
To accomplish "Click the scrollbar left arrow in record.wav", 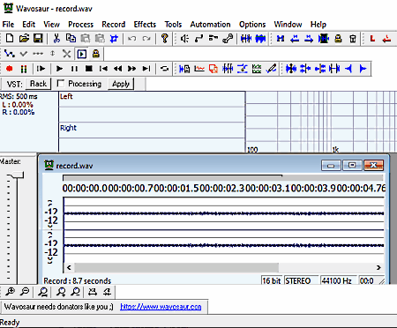I will 69,267.
